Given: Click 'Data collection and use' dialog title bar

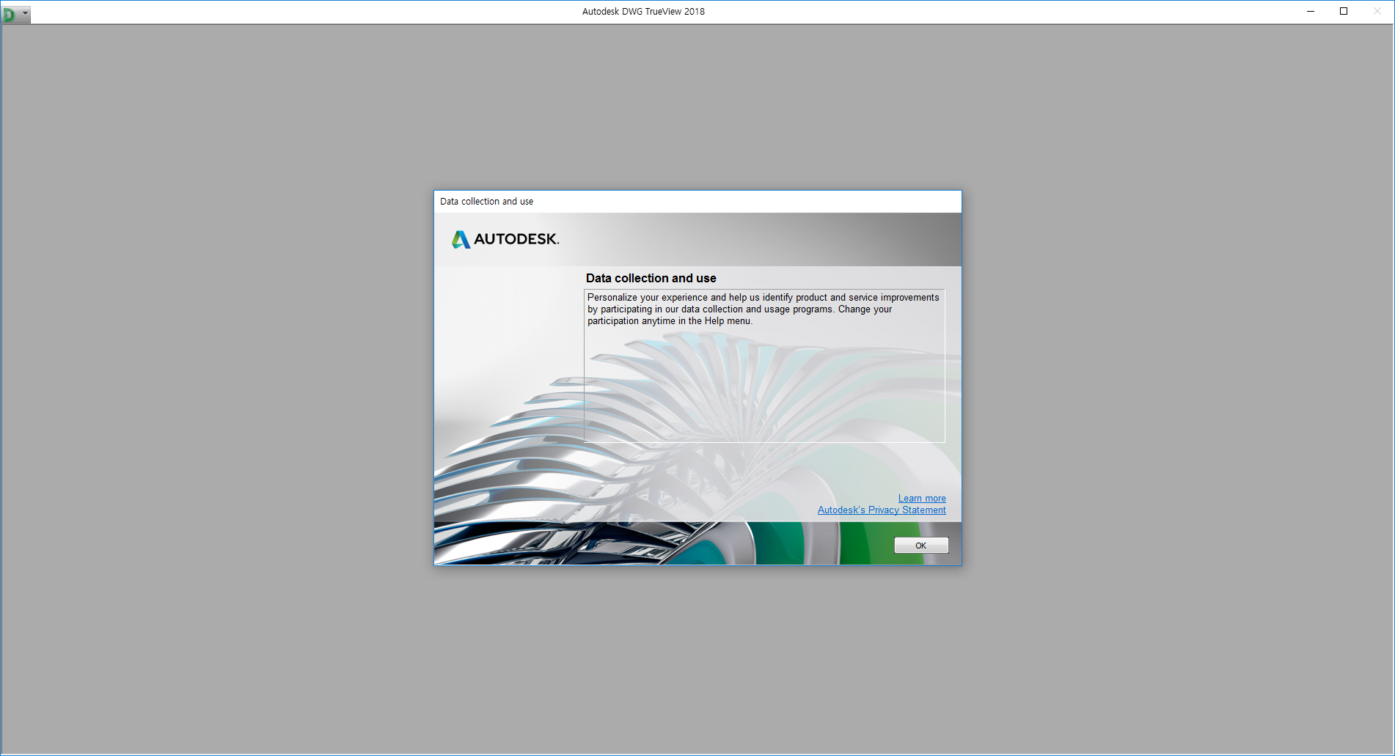Looking at the screenshot, I should [x=697, y=201].
